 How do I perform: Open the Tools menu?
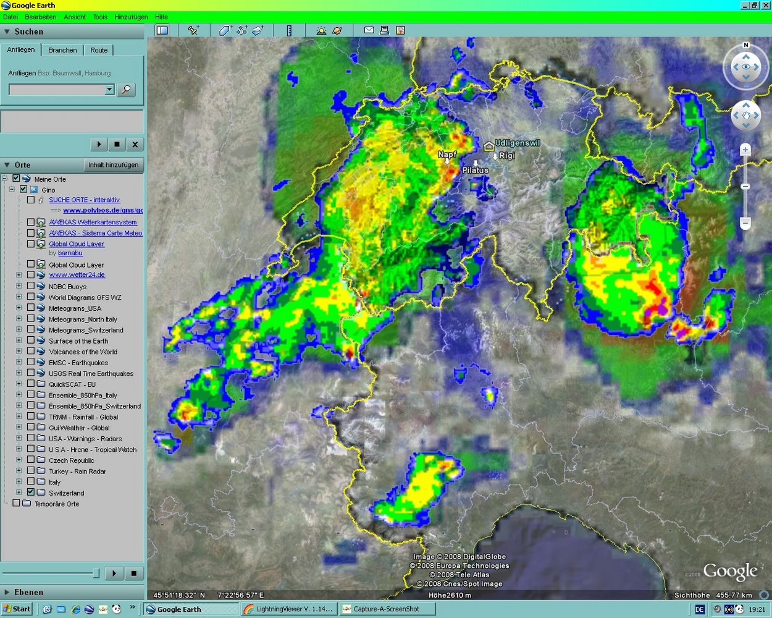click(100, 17)
